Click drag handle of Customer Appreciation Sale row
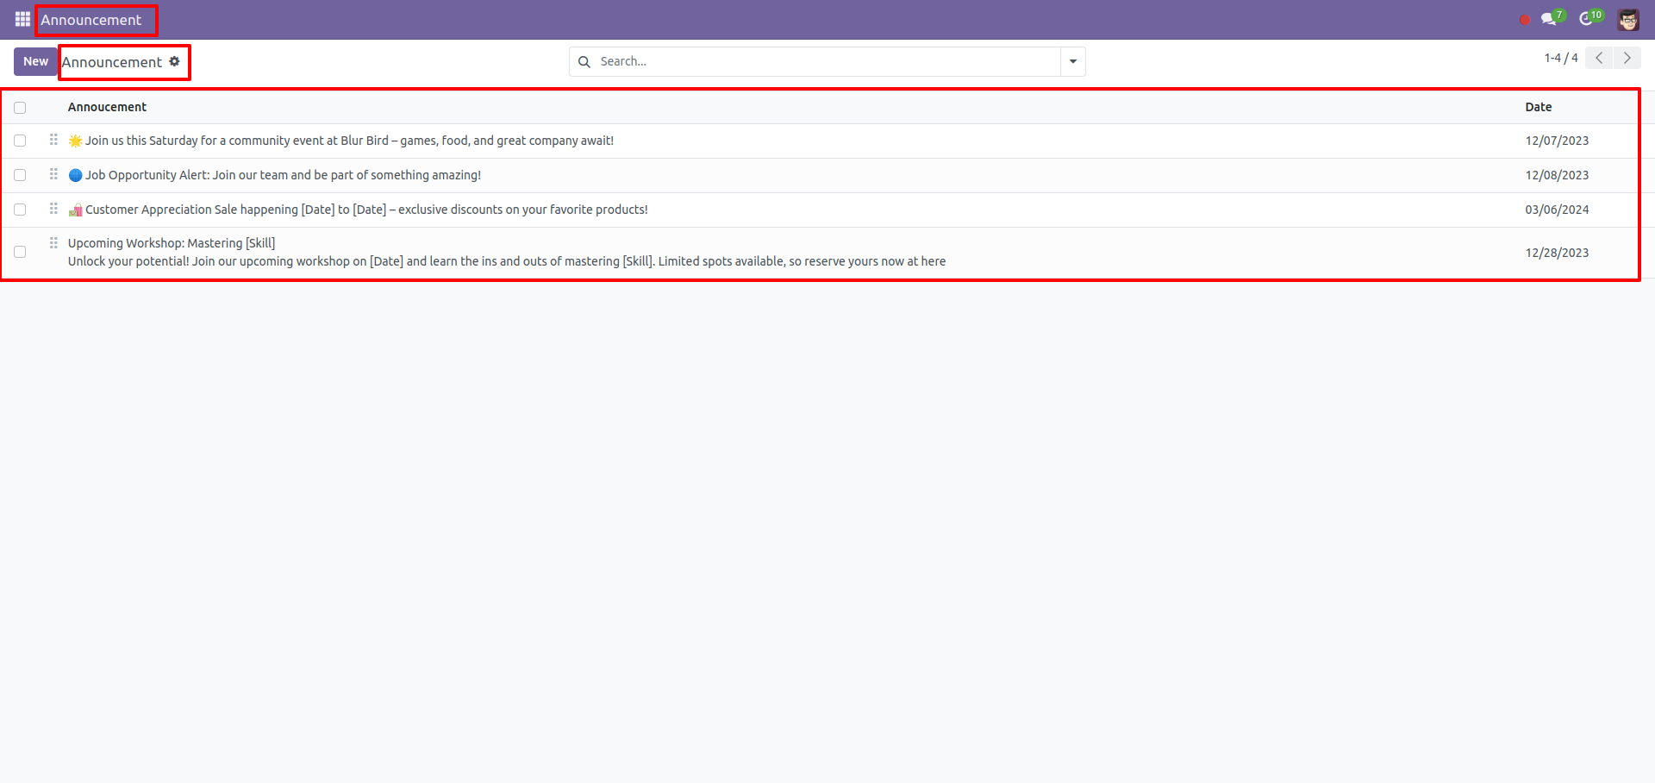 (53, 209)
